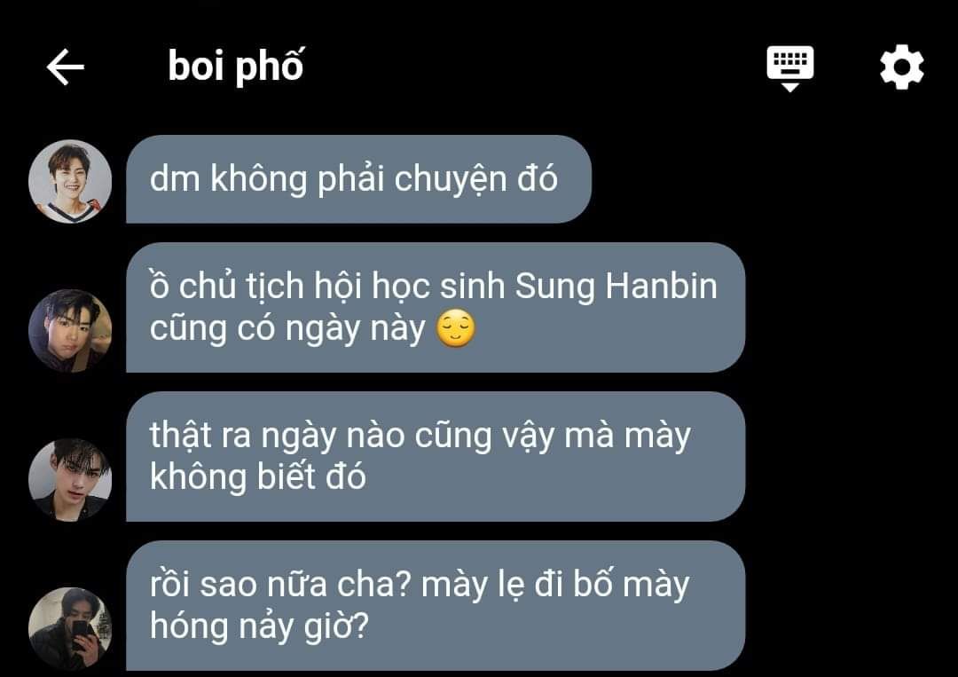Tap the name "Sung Hanbin" in message
The height and width of the screenshot is (677, 958).
616,287
